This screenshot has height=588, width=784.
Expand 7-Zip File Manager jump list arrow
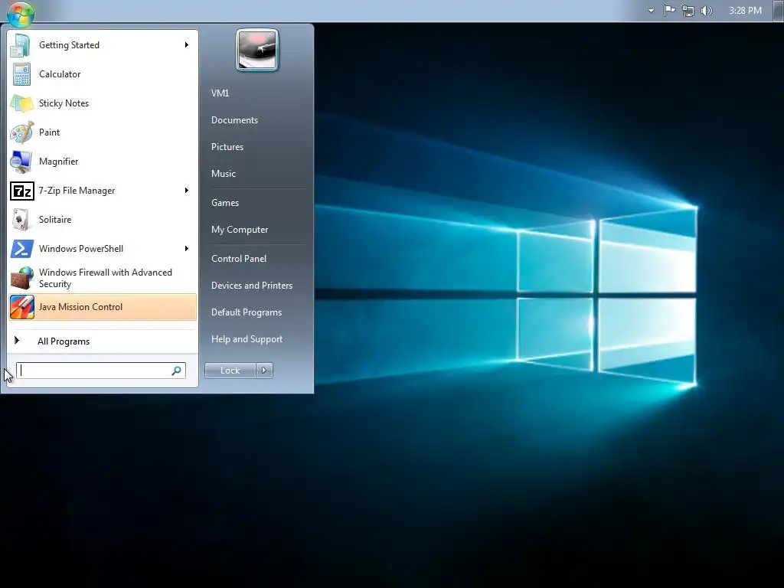[x=187, y=191]
